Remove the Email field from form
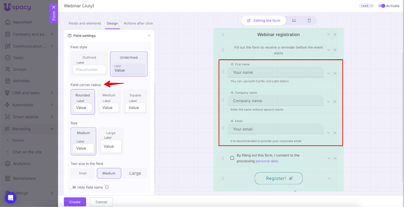Image resolution: width=404 pixels, height=207 pixels. click(335, 133)
